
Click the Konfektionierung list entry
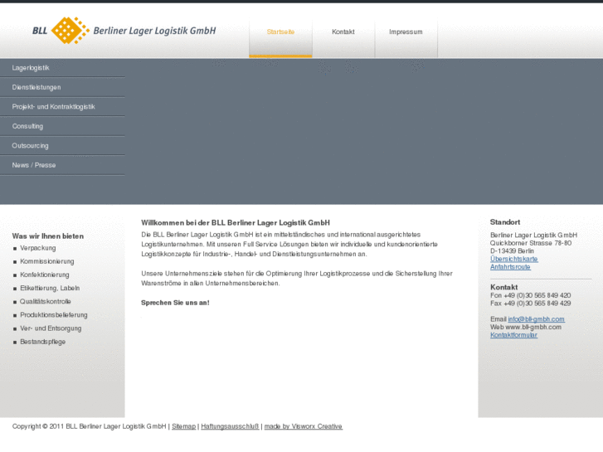(x=45, y=275)
